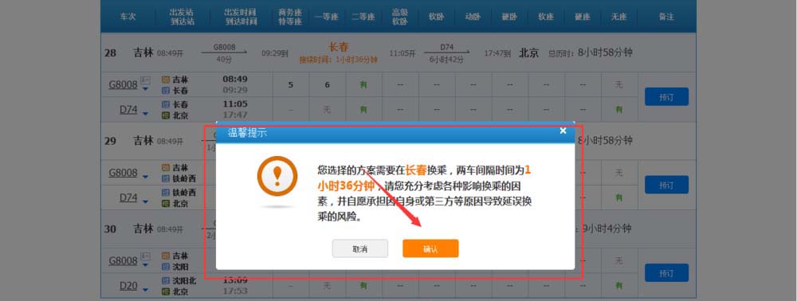797x301 pixels.
Task: Click the 动卧 column header
Action: click(x=473, y=17)
